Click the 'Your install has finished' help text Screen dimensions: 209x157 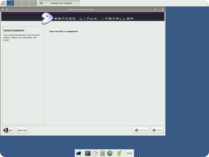[22, 38]
